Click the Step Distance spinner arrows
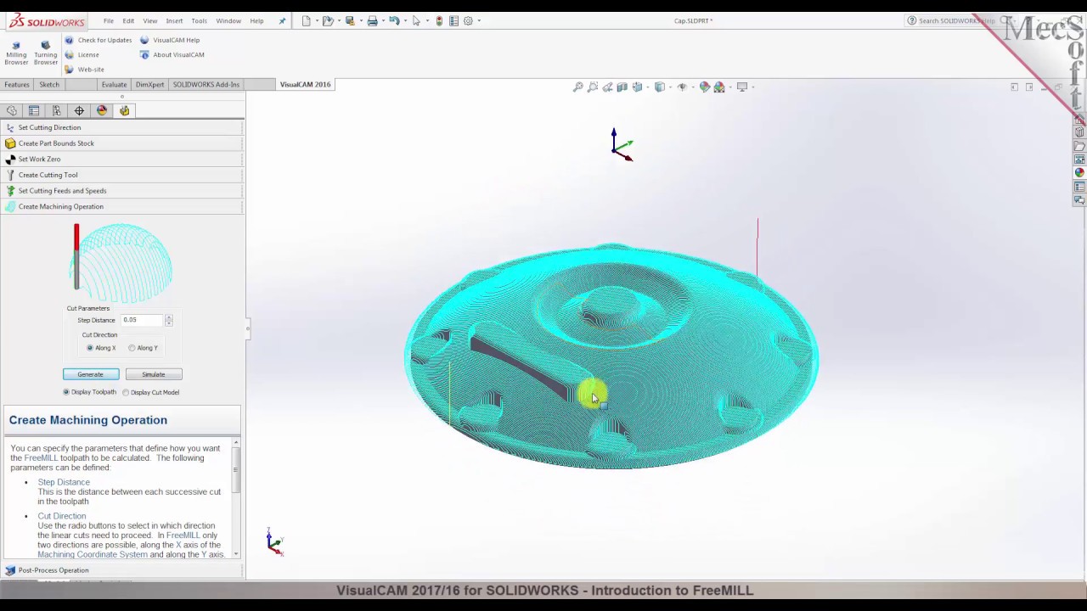The height and width of the screenshot is (611, 1087). point(168,320)
